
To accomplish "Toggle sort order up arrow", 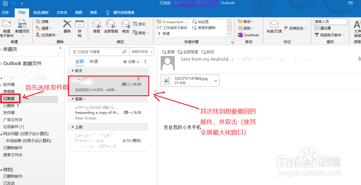I will pyautogui.click(x=145, y=62).
